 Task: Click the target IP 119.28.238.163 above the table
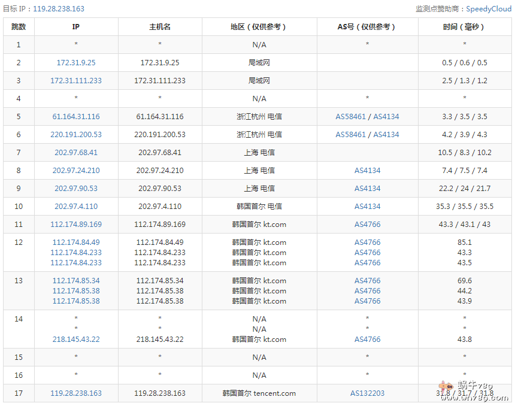(59, 9)
